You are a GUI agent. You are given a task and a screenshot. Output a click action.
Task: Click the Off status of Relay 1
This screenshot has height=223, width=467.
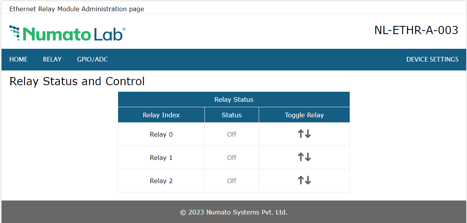tap(232, 157)
